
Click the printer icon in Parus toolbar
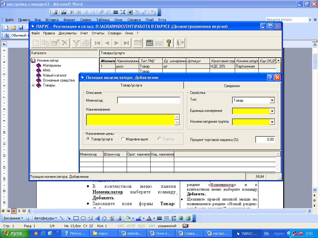pyautogui.click(x=86, y=43)
